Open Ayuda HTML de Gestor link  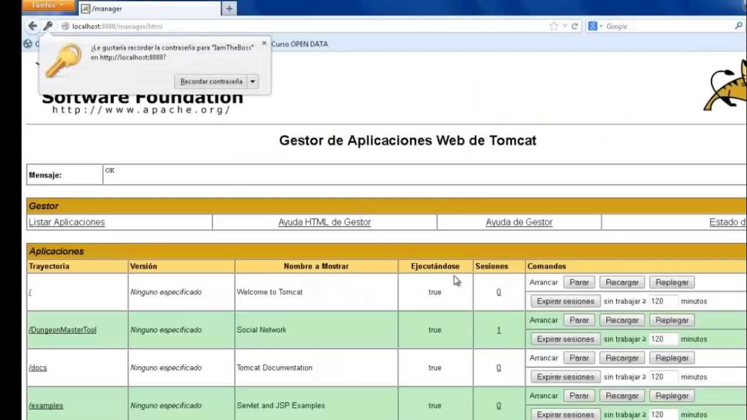click(x=324, y=222)
